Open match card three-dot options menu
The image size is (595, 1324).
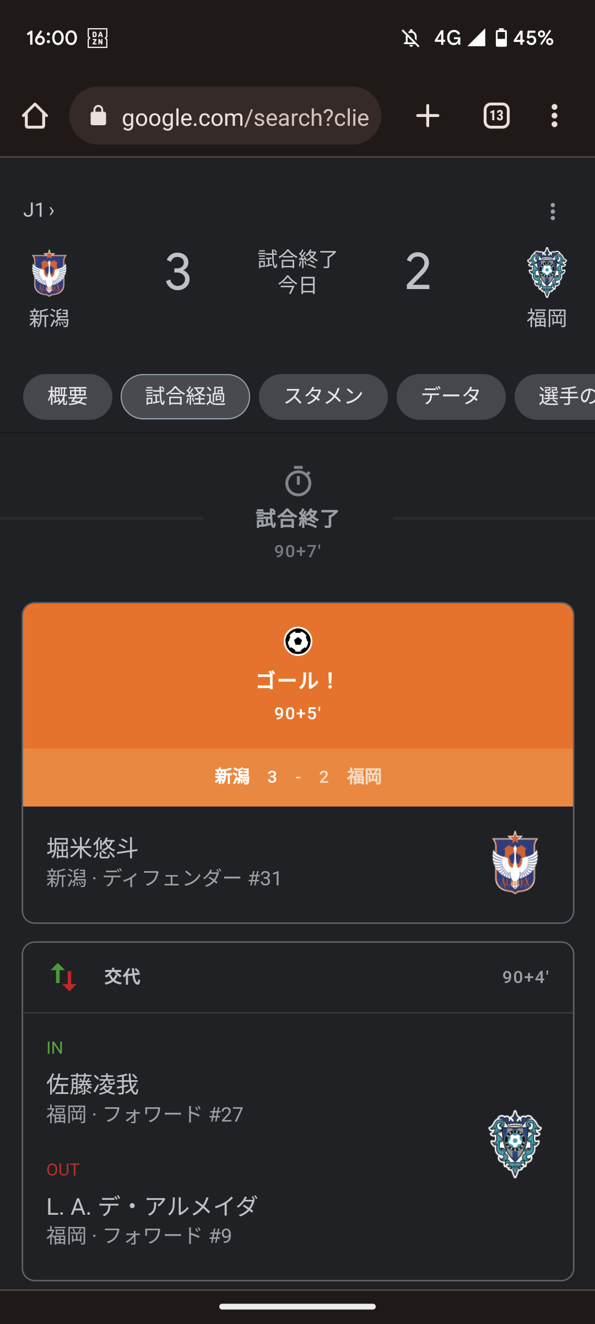(x=553, y=211)
